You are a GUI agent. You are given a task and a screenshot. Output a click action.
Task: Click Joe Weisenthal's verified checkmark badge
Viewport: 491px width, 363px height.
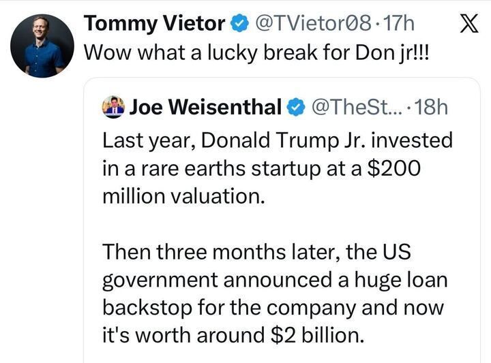pos(295,106)
